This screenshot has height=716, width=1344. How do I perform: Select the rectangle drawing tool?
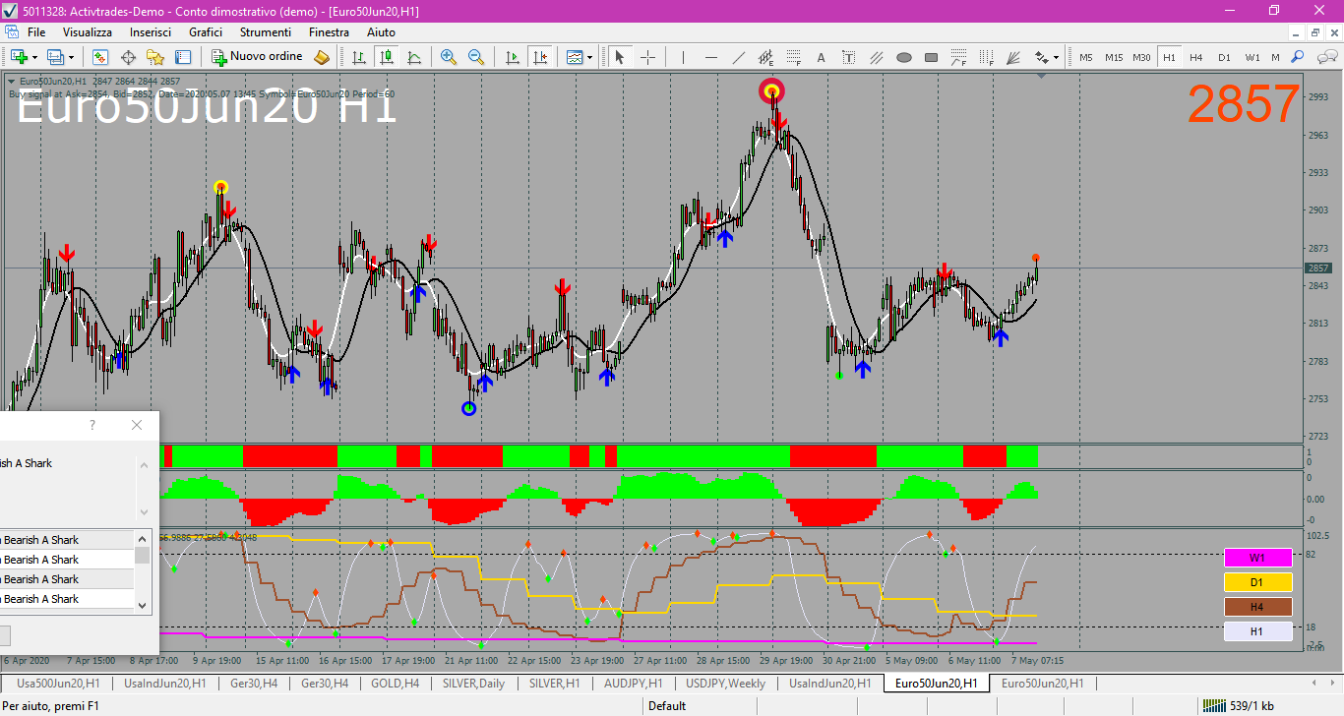[x=932, y=57]
